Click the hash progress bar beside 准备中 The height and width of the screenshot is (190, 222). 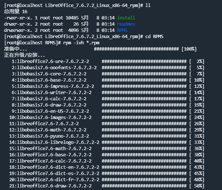pyautogui.click(x=137, y=49)
